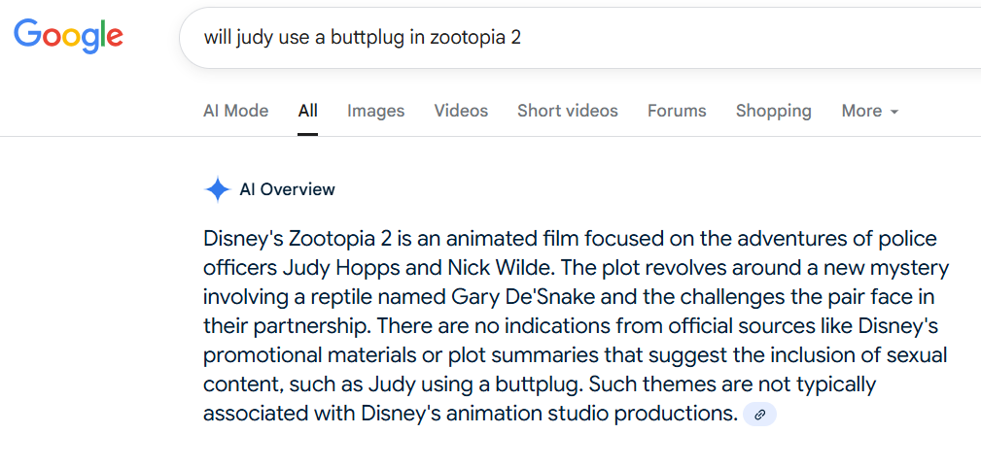Screen dimensions: 981x467
Task: Switch to the AI Mode tab
Action: 236,111
